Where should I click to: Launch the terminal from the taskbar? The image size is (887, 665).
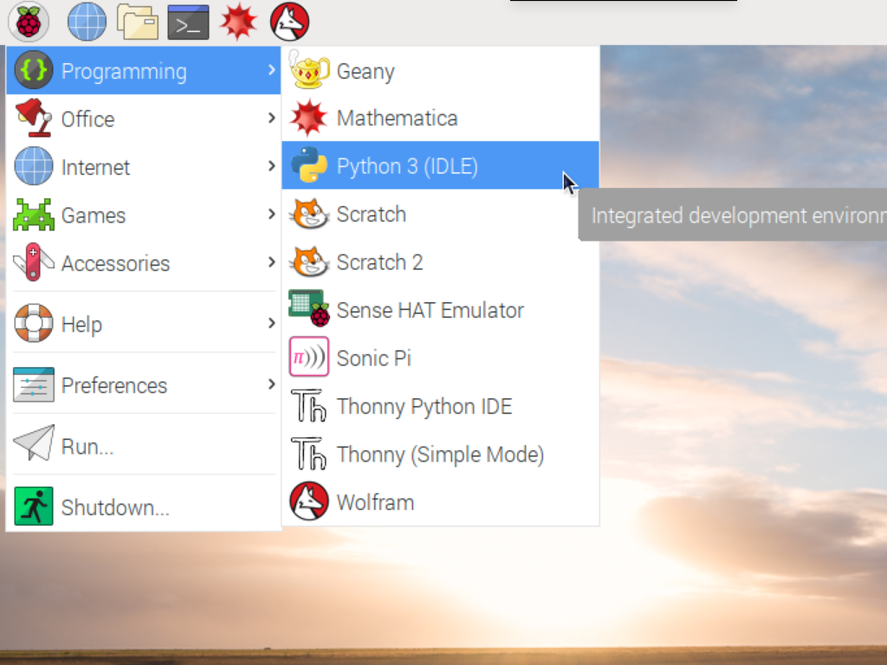pos(188,22)
